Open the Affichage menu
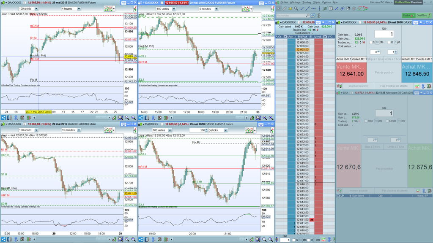 295,2
